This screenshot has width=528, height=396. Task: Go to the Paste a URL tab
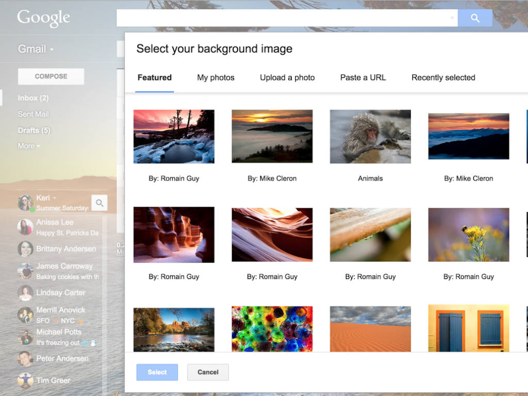tap(363, 78)
